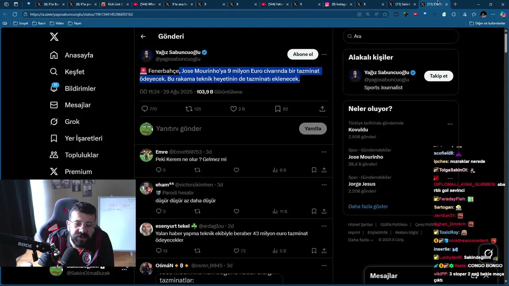Share eham's reply
509x286 pixels.
(x=324, y=211)
